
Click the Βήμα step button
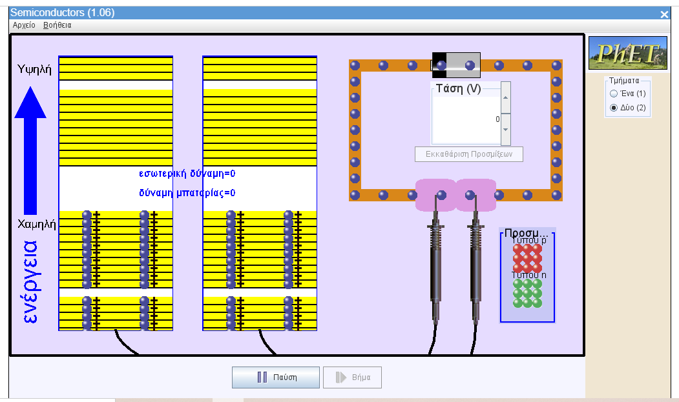pyautogui.click(x=352, y=377)
